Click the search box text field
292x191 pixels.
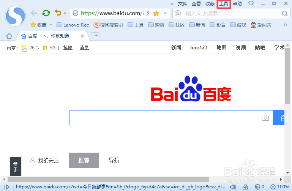tap(232, 13)
